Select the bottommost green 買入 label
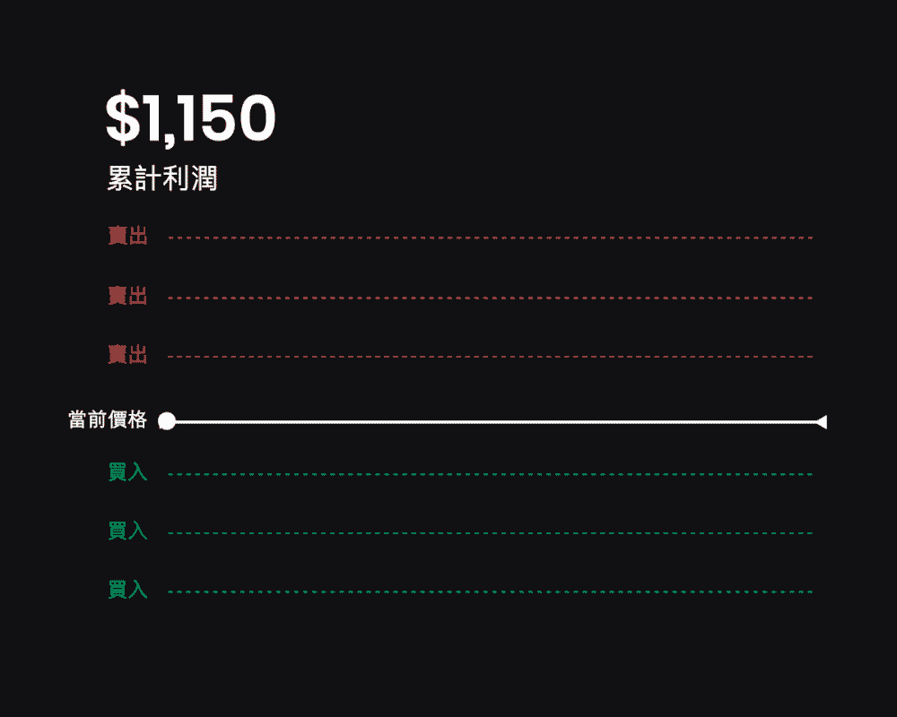This screenshot has width=897, height=717. click(x=127, y=590)
